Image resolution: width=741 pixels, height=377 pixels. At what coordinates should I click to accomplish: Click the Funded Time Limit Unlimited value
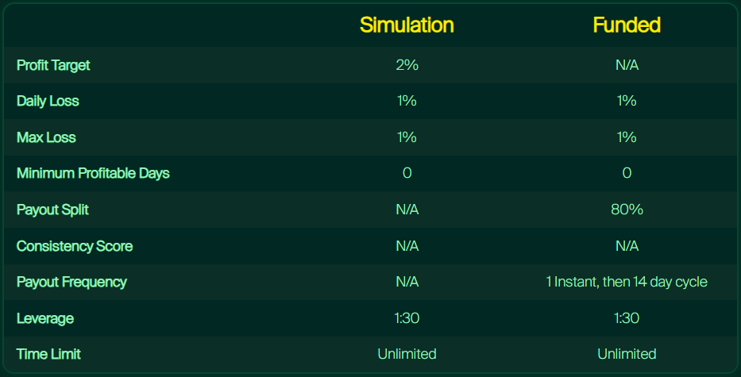(x=627, y=354)
